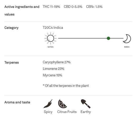Image resolution: width=138 pixels, height=118 pixels.
Task: Click the Aroma and taste heading
Action: [17, 102]
